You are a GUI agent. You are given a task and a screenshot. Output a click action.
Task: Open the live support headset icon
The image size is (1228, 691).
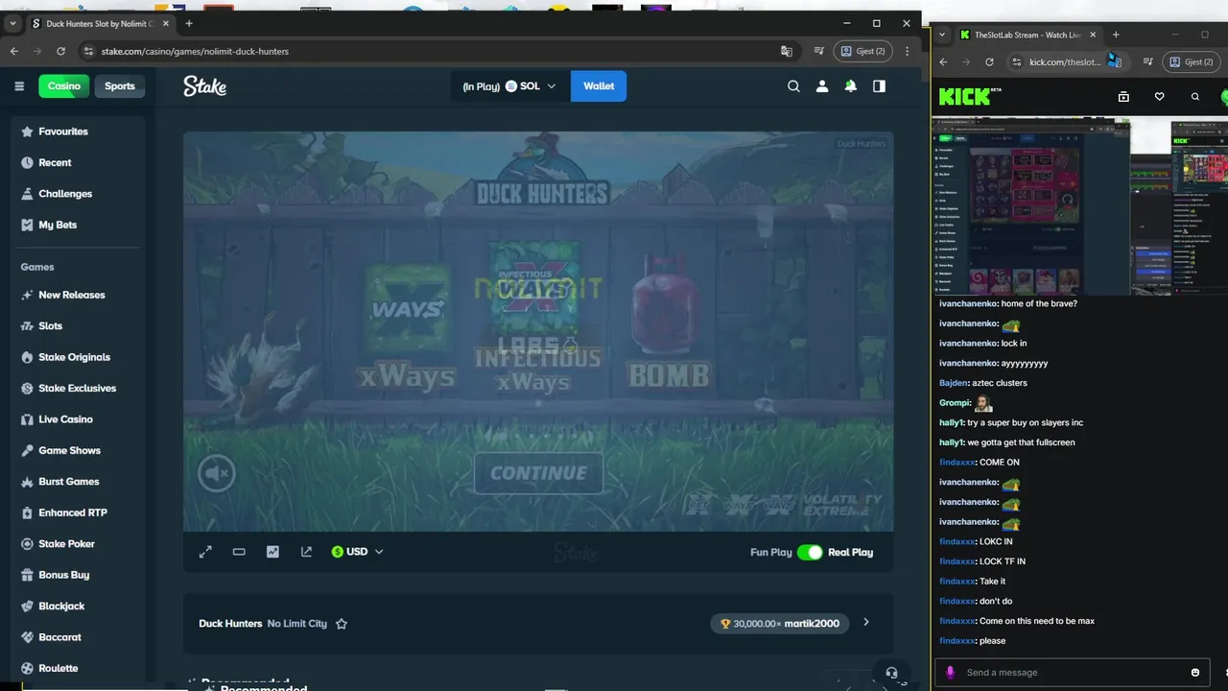point(891,673)
